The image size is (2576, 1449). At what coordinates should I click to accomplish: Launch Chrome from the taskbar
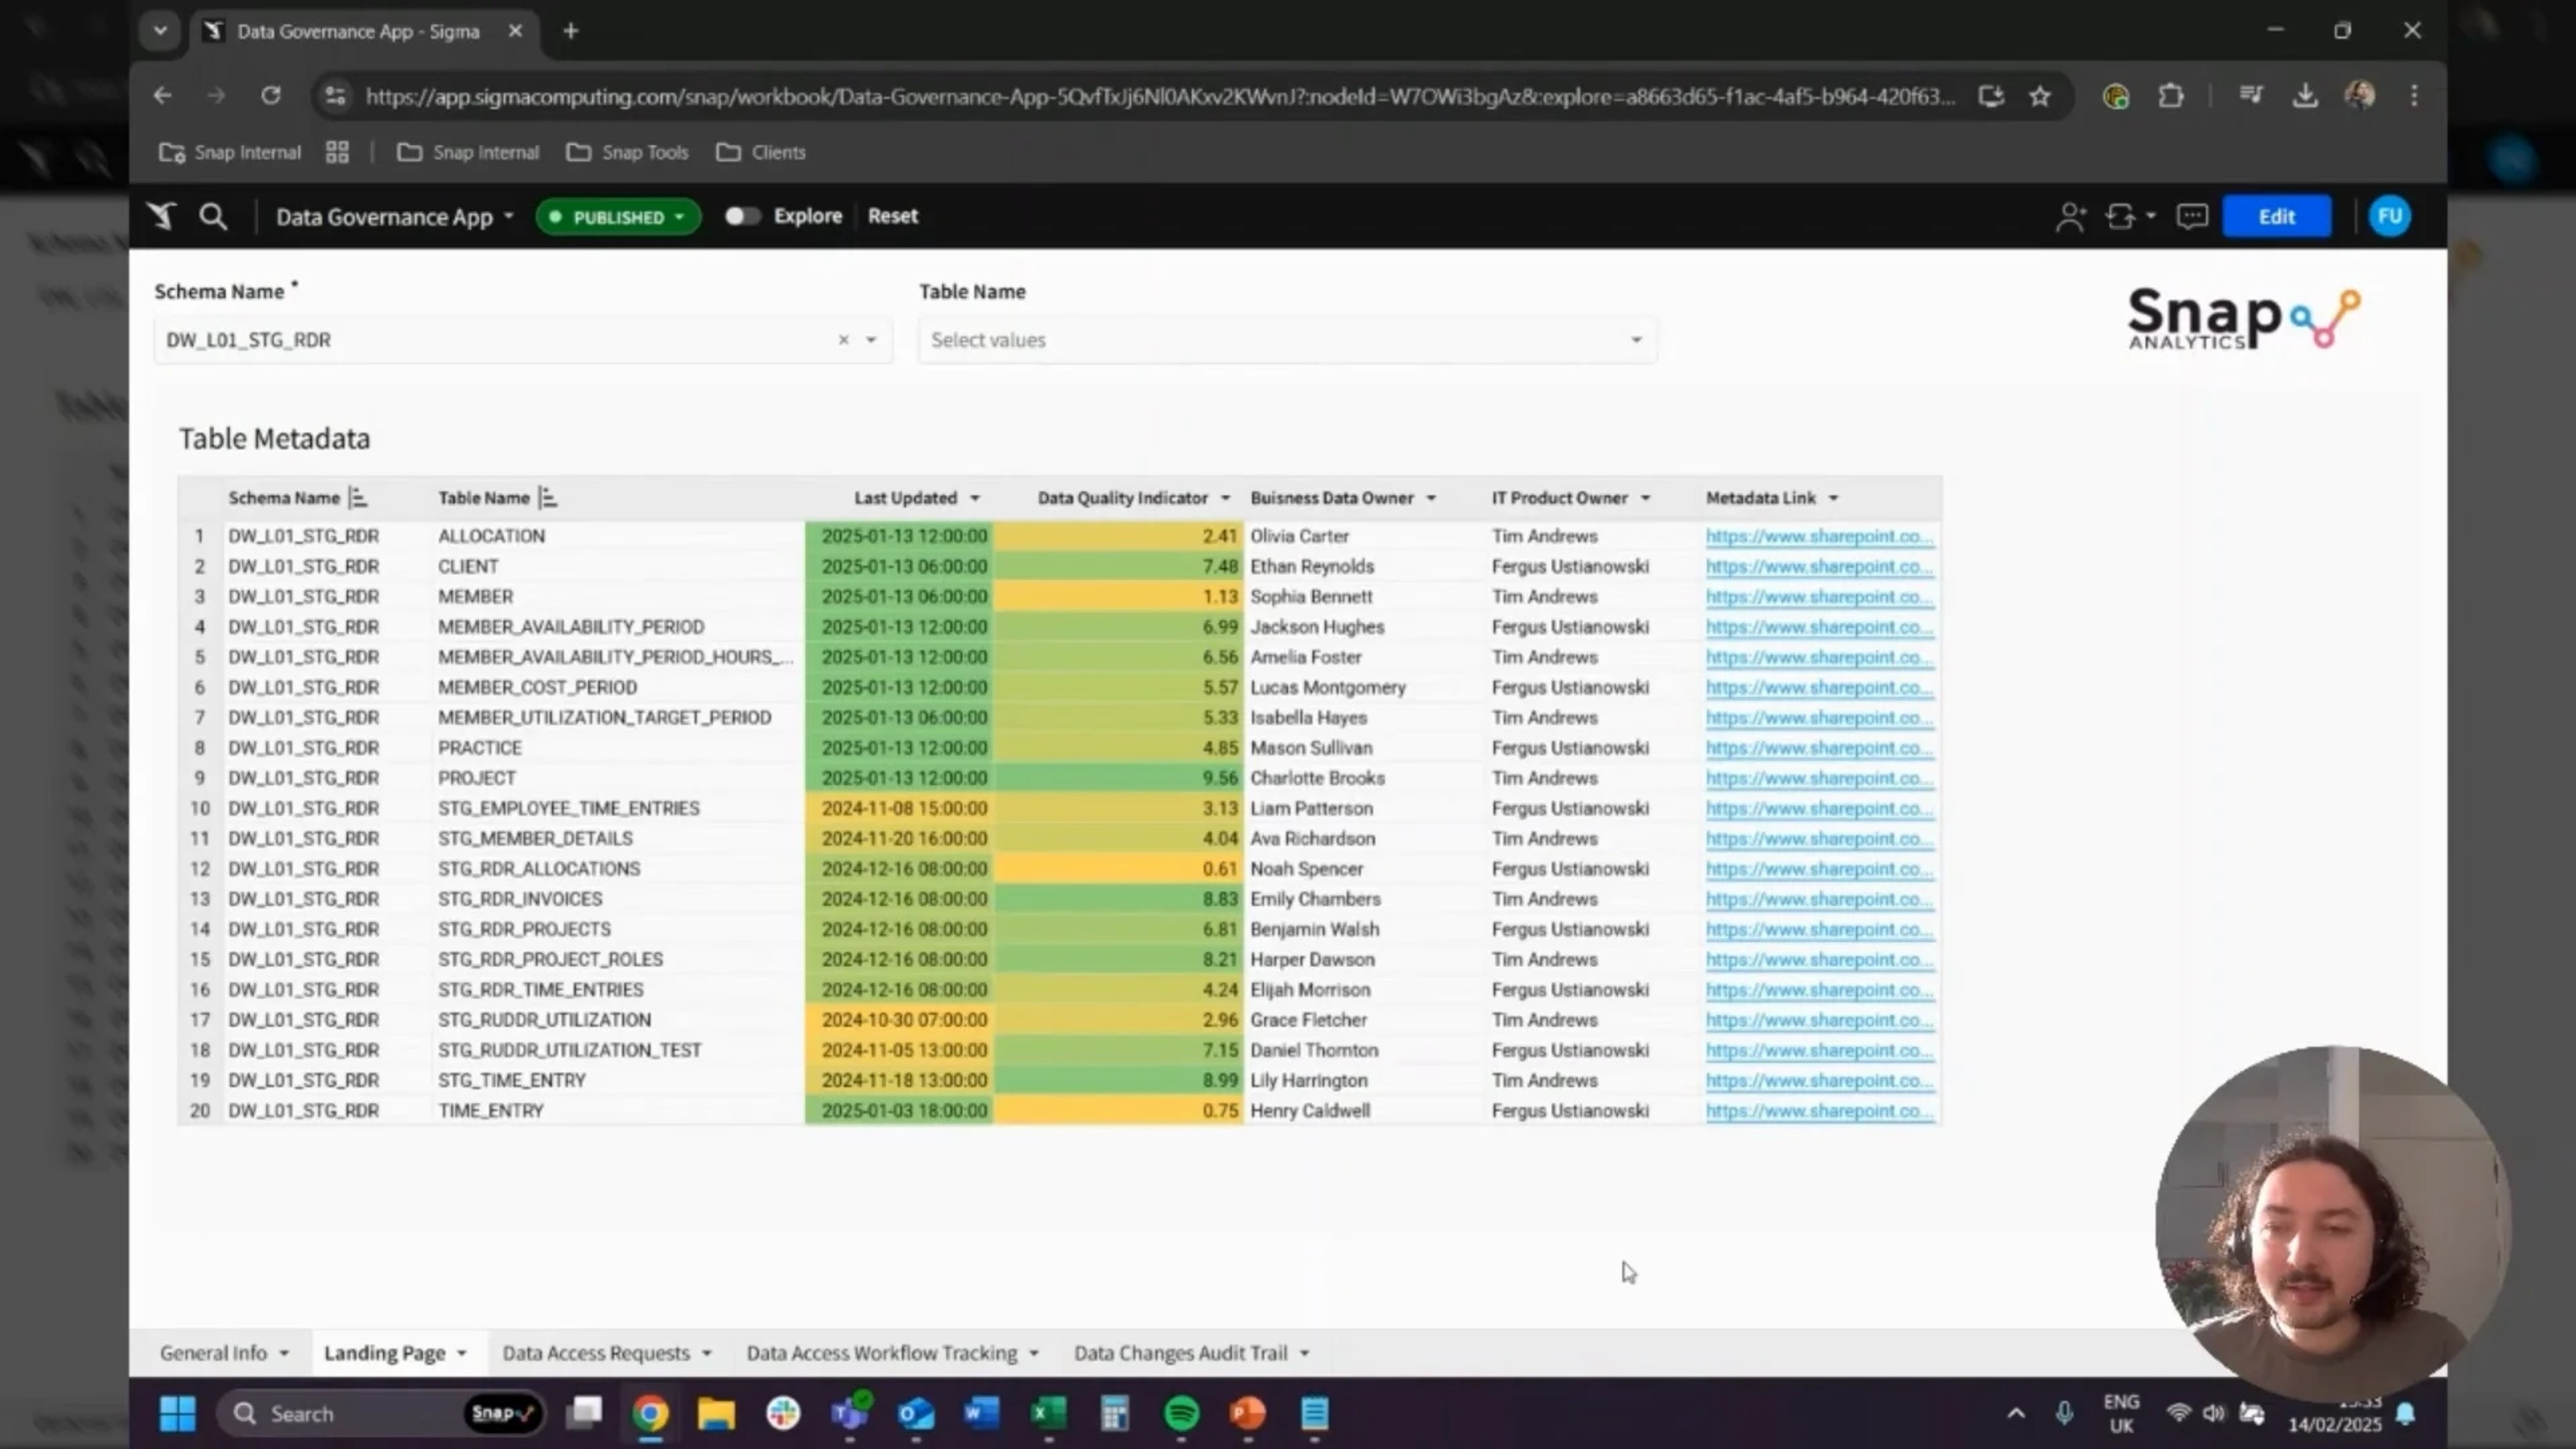[x=650, y=1413]
